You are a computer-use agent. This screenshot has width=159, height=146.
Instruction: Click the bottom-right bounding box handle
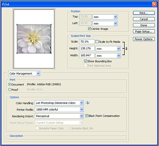(x=51, y=53)
